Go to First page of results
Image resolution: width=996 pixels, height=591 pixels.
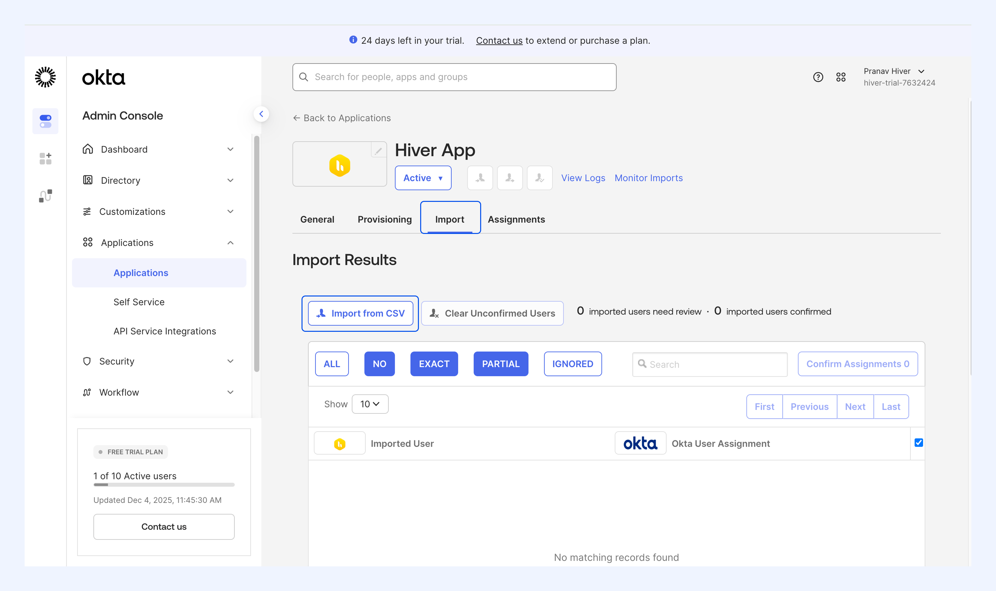coord(765,407)
